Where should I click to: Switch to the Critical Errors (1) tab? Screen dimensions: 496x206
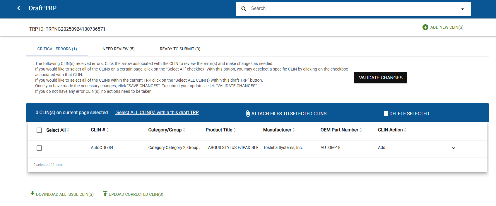[57, 49]
